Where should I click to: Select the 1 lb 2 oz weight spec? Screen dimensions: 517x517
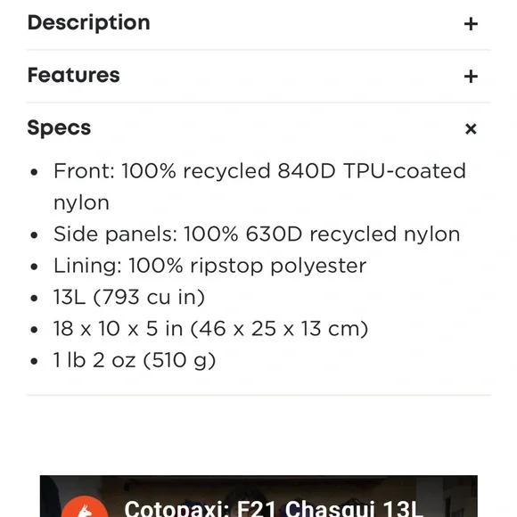(x=94, y=360)
